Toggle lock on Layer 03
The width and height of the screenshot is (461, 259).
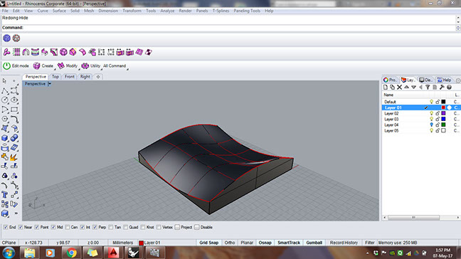click(x=438, y=119)
